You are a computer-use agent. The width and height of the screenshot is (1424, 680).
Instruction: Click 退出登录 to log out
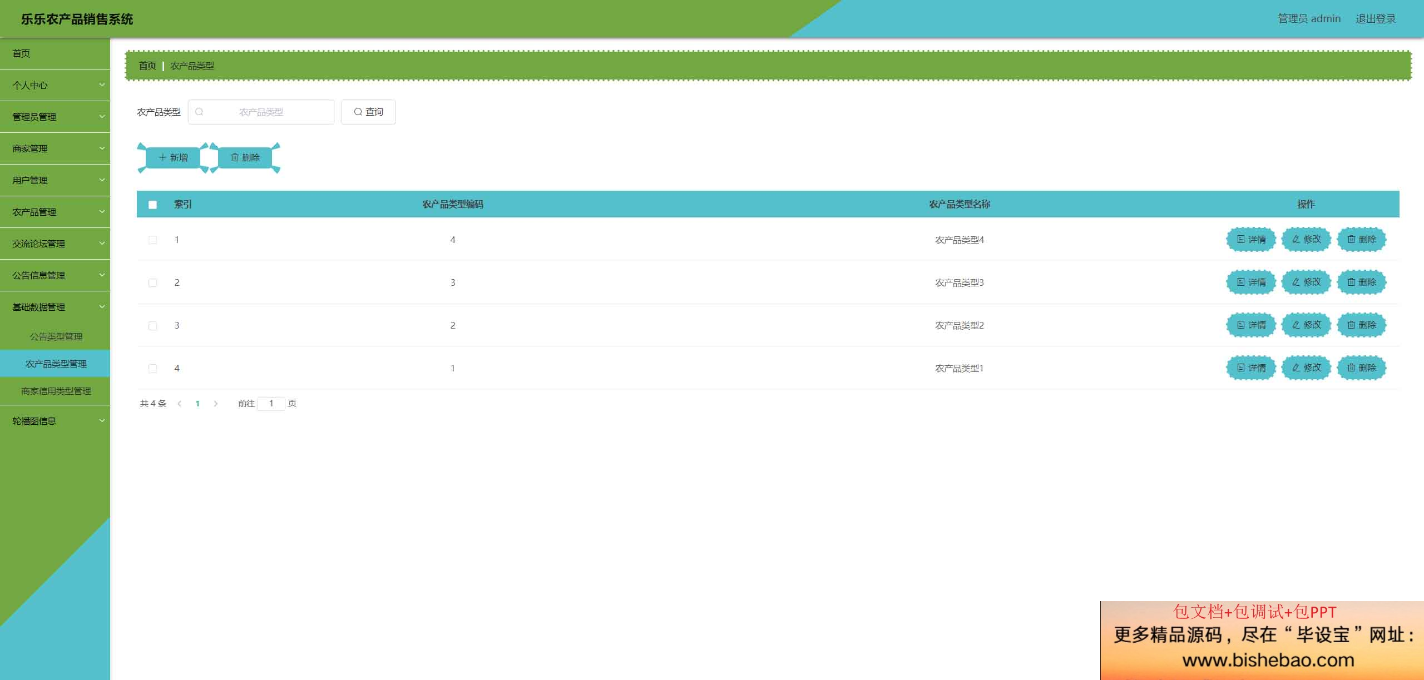click(x=1376, y=19)
